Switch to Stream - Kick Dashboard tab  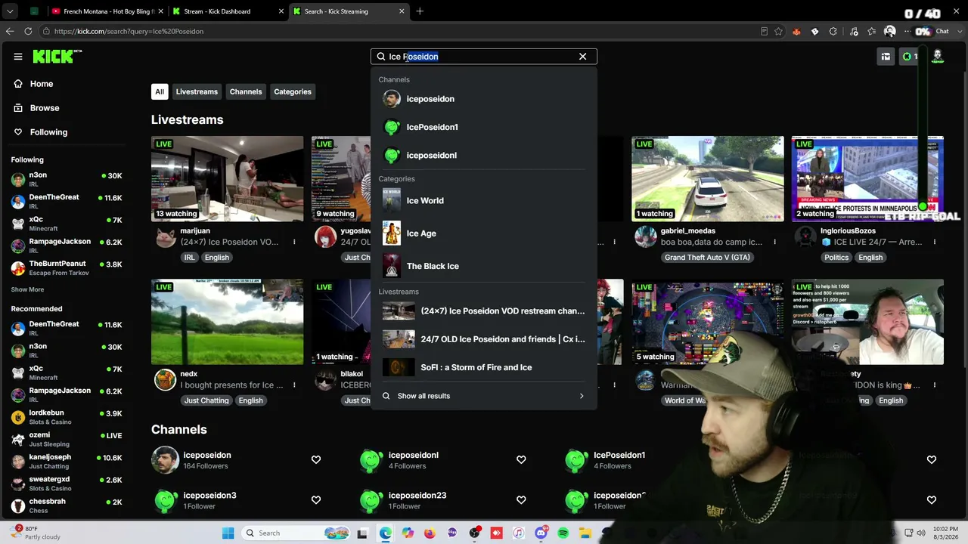click(x=227, y=11)
